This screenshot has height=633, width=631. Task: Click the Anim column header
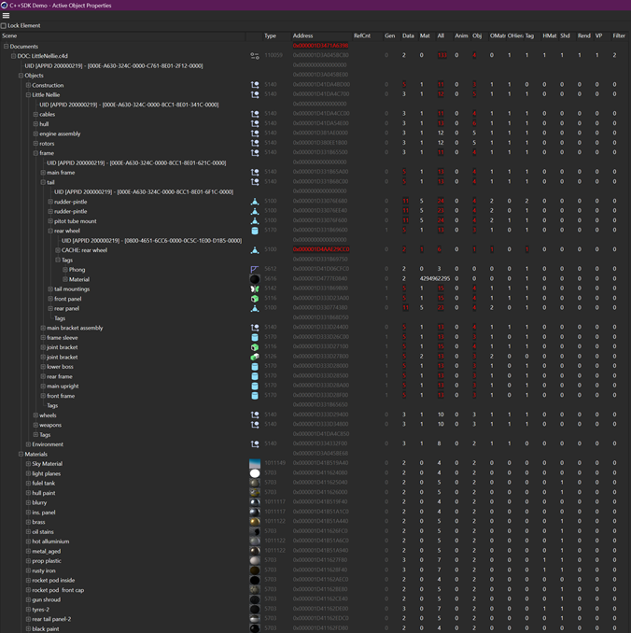click(x=461, y=35)
